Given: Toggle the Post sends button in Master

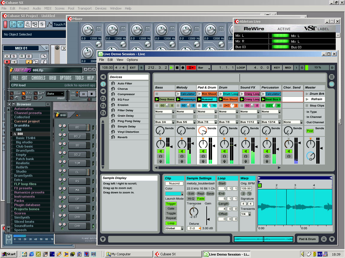Looking at the screenshot, I should [310, 131].
